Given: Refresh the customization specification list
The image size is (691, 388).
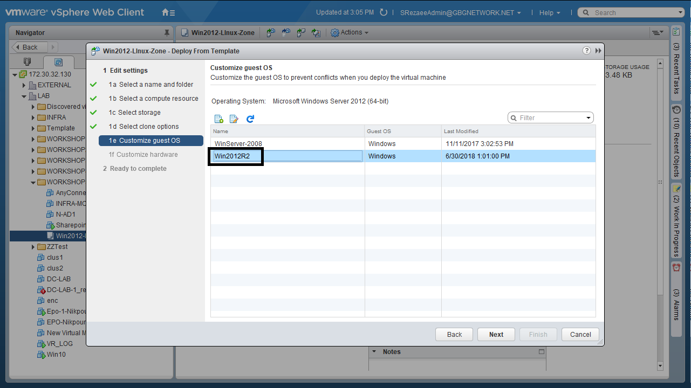Looking at the screenshot, I should tap(250, 119).
